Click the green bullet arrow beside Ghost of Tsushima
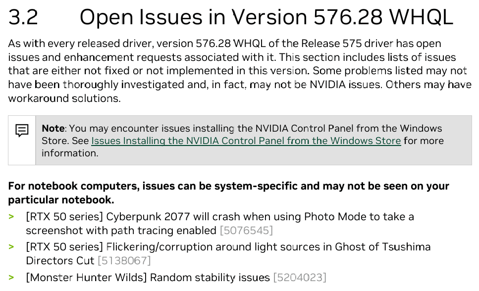Screen dimensions: 479x291 pos(11,247)
